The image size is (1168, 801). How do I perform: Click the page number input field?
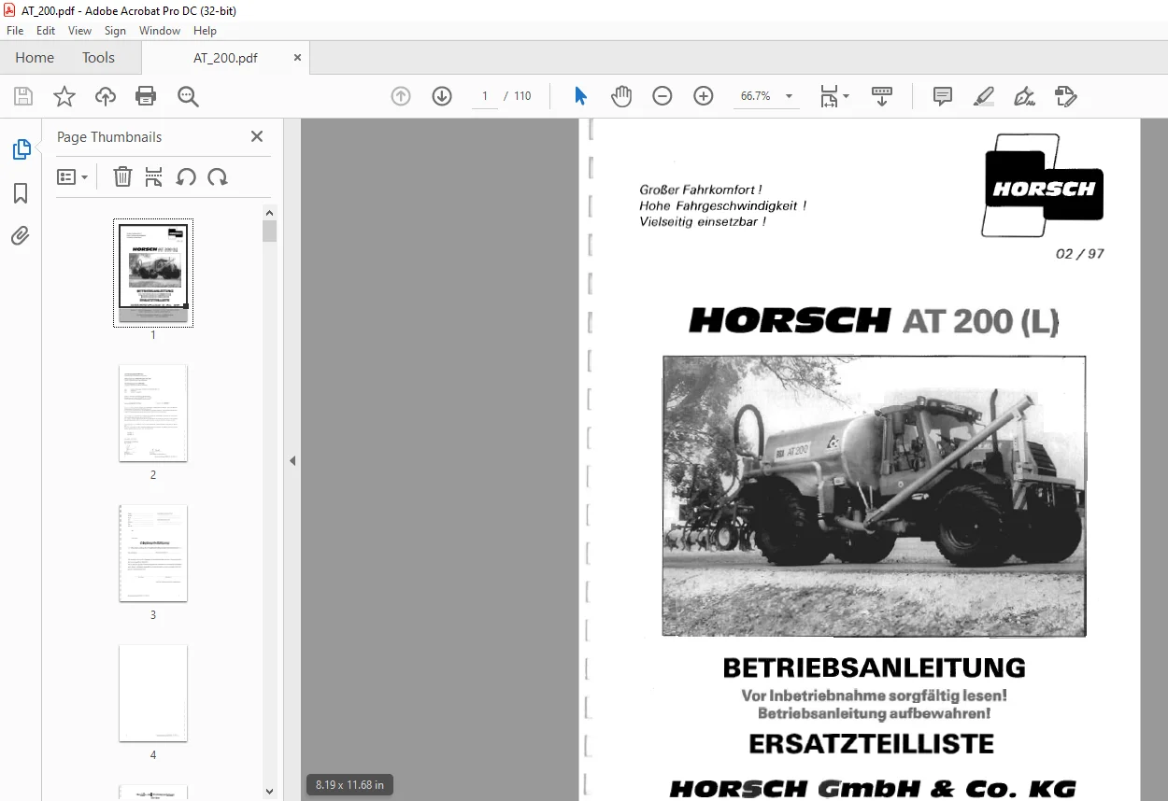[485, 96]
